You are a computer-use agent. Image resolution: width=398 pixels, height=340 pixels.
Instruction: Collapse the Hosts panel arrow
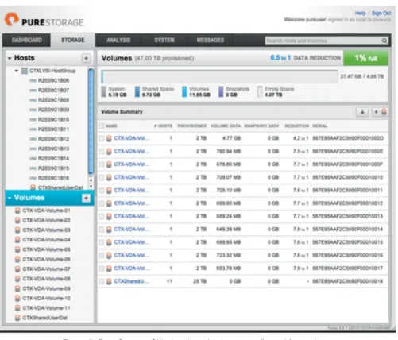10,58
